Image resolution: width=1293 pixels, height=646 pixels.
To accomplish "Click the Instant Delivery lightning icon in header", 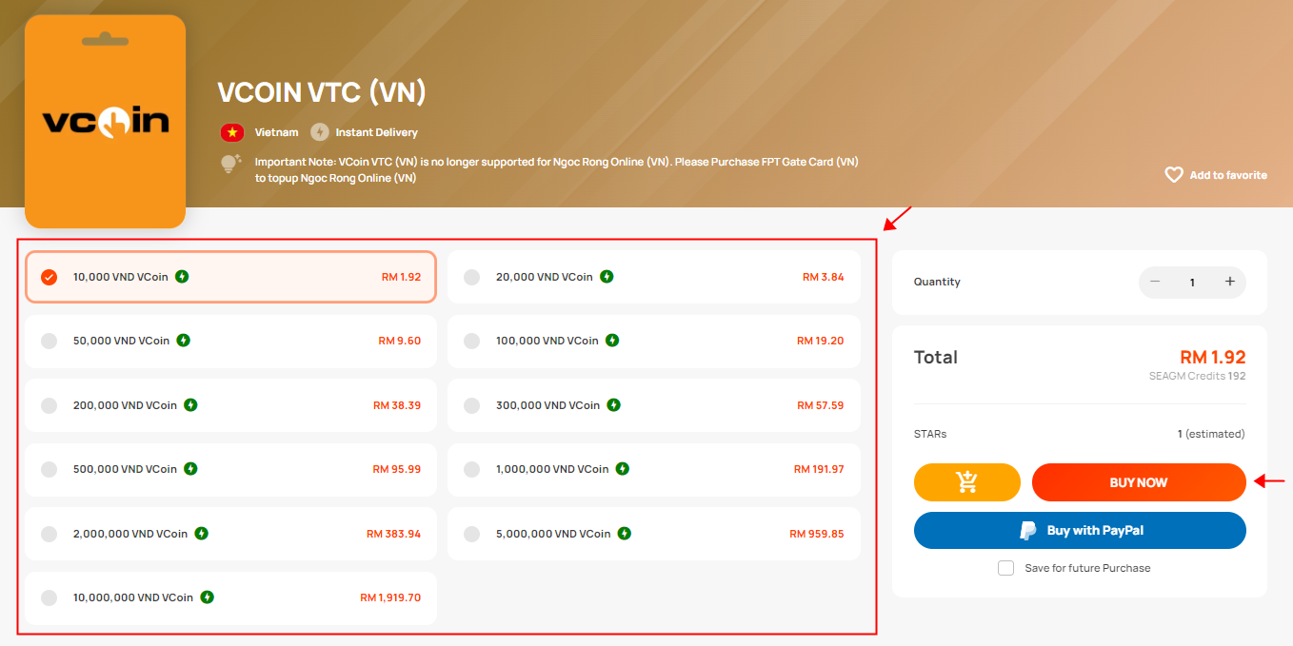I will [x=320, y=132].
